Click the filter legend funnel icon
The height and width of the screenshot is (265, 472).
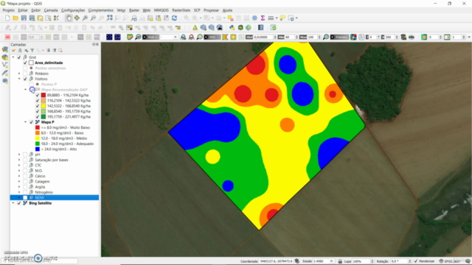(x=32, y=51)
